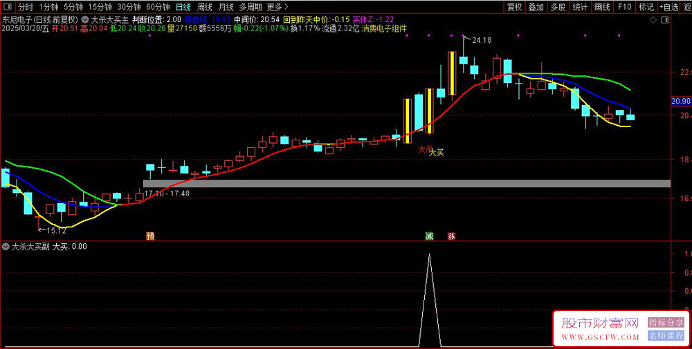Open the 多周期 multi-period view
Screen dimensions: 692x349
[x=251, y=7]
